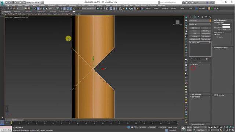This screenshot has height=132, width=235.
Task: Click the keyword search input field
Action: click(x=171, y=3)
